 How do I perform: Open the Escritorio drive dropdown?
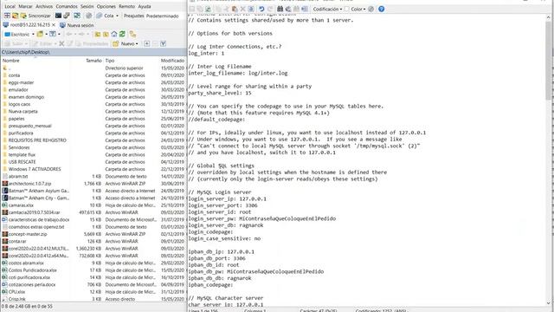coord(19,35)
